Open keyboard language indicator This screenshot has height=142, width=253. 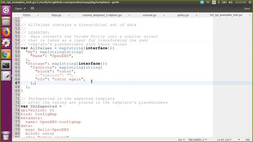pyautogui.click(x=214, y=2)
